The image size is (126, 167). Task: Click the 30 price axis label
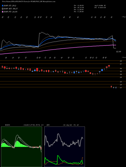pos(121,74)
